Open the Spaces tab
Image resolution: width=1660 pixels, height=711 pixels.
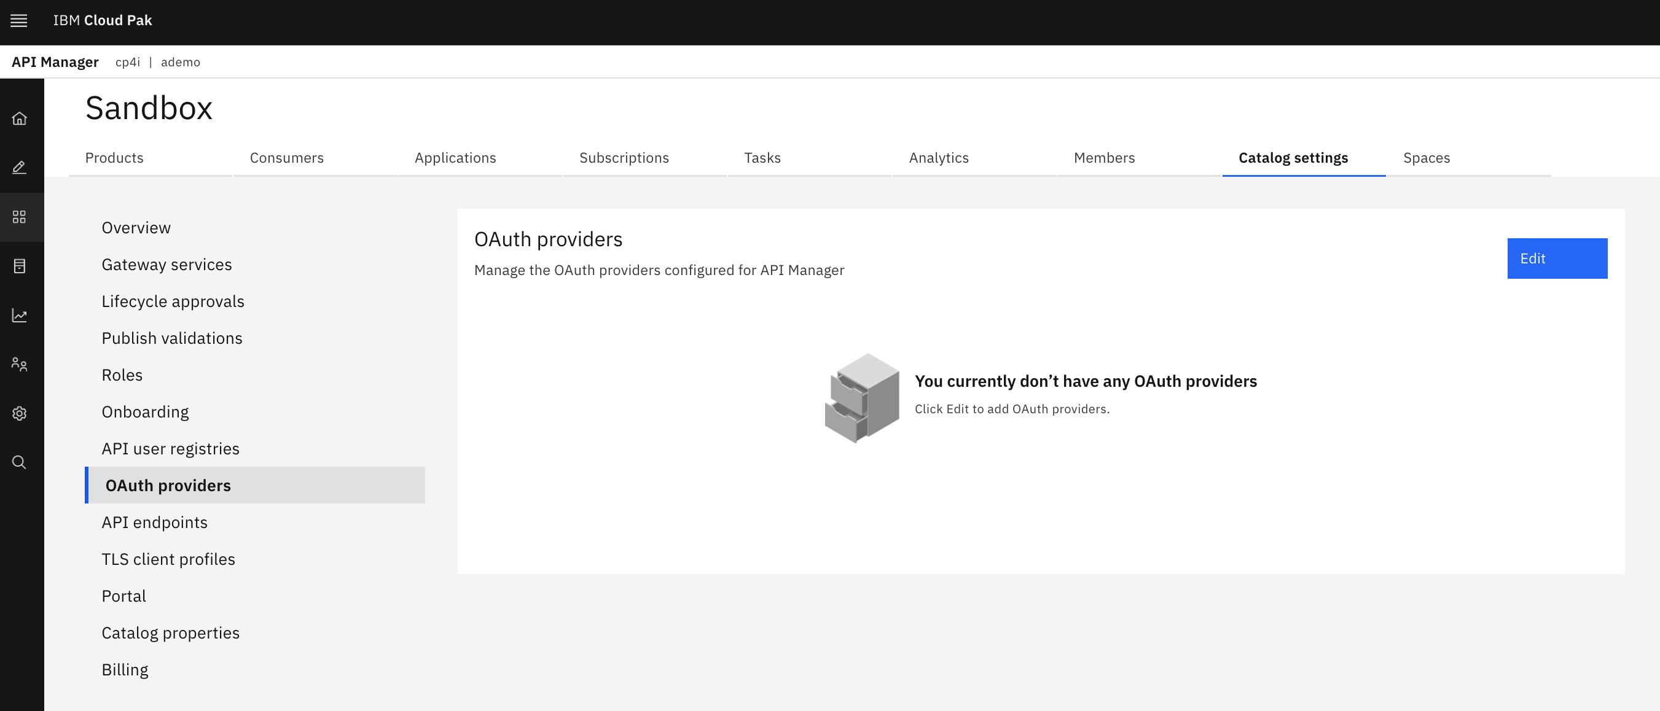(x=1426, y=158)
